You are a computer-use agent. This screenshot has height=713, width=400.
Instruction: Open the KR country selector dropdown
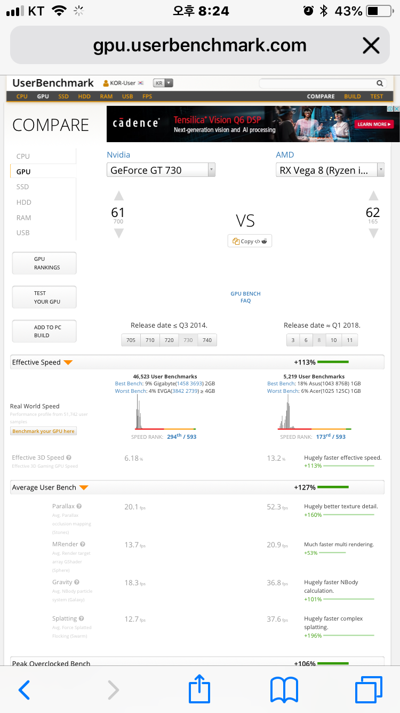[x=163, y=83]
